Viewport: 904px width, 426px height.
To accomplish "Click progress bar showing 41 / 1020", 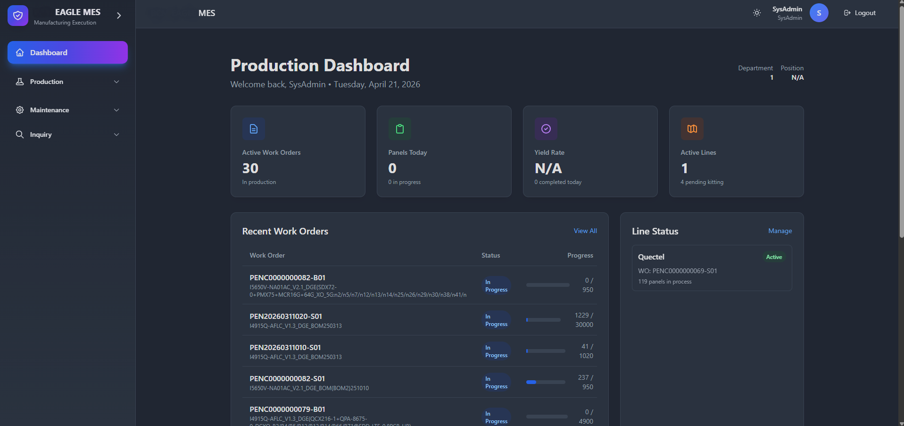I will pyautogui.click(x=546, y=351).
